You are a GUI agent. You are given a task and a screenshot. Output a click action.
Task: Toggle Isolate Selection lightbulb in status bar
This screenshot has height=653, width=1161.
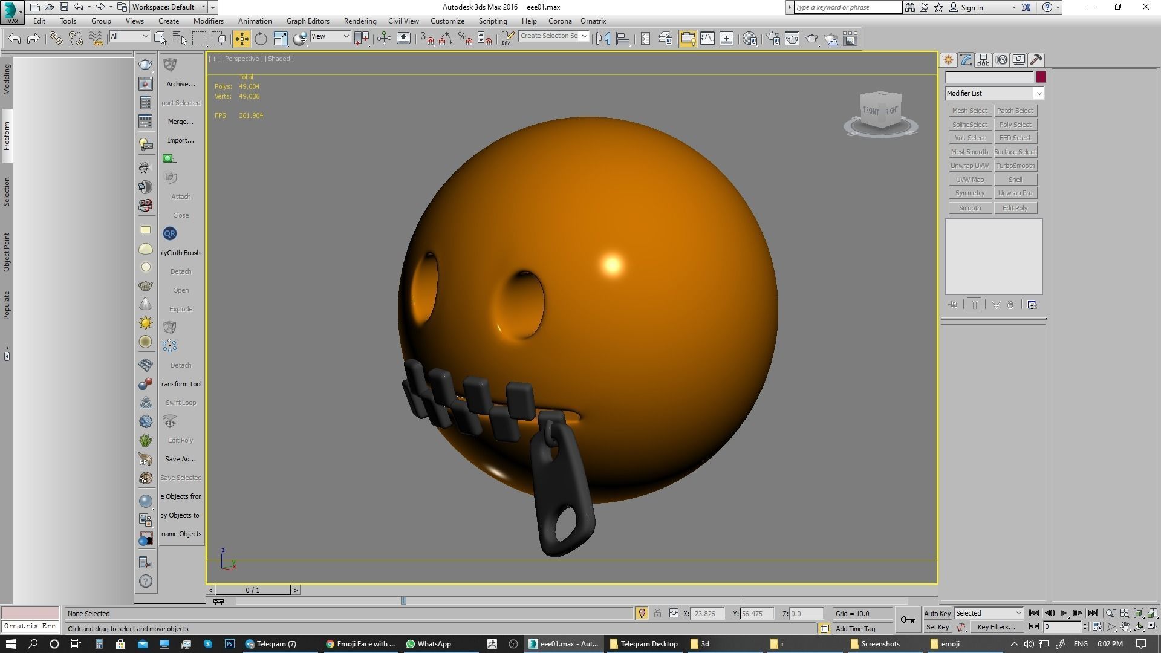642,613
